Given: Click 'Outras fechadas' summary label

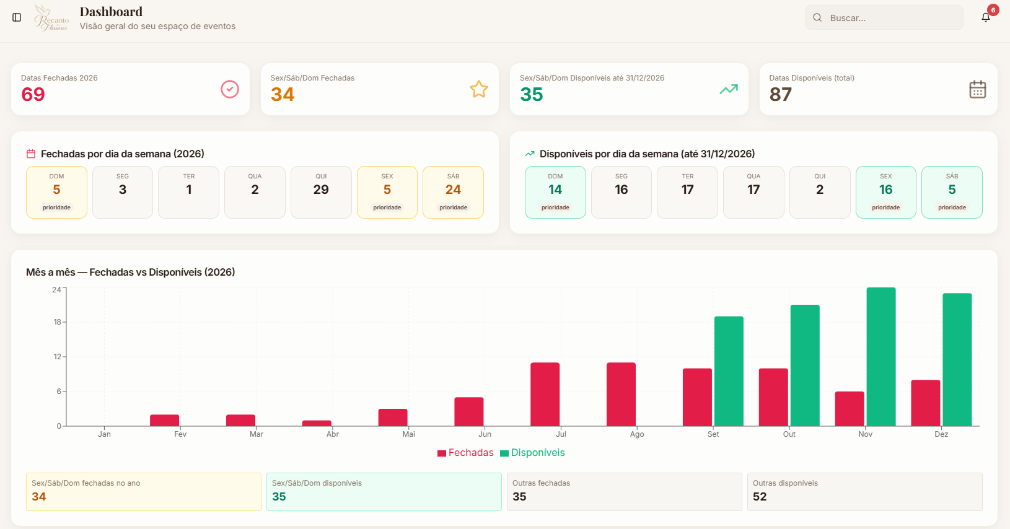Looking at the screenshot, I should (541, 483).
